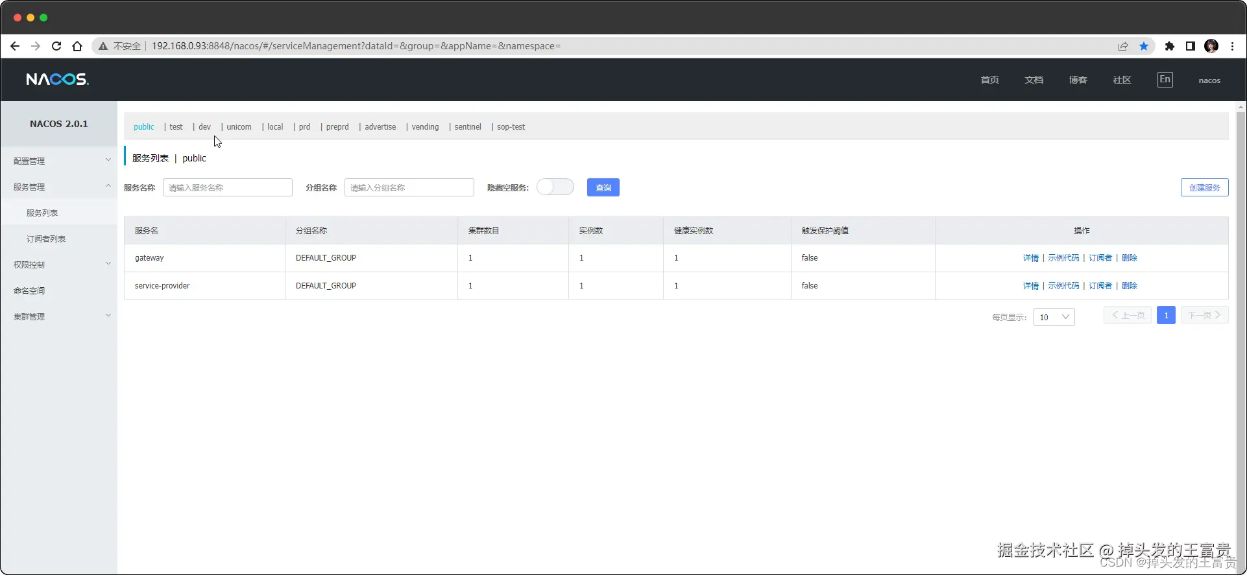Share this page via address bar icon
Image resolution: width=1247 pixels, height=575 pixels.
tap(1123, 46)
